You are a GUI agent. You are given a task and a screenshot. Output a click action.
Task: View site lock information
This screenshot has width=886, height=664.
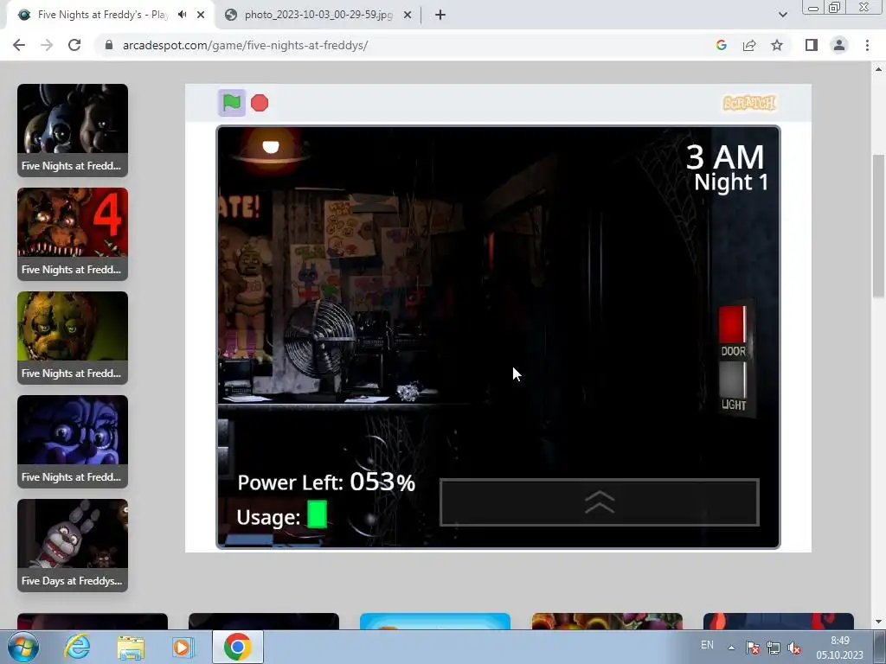click(x=109, y=45)
